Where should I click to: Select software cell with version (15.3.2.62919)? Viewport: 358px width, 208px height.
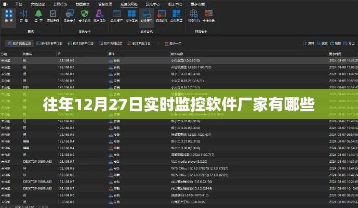click(x=192, y=189)
